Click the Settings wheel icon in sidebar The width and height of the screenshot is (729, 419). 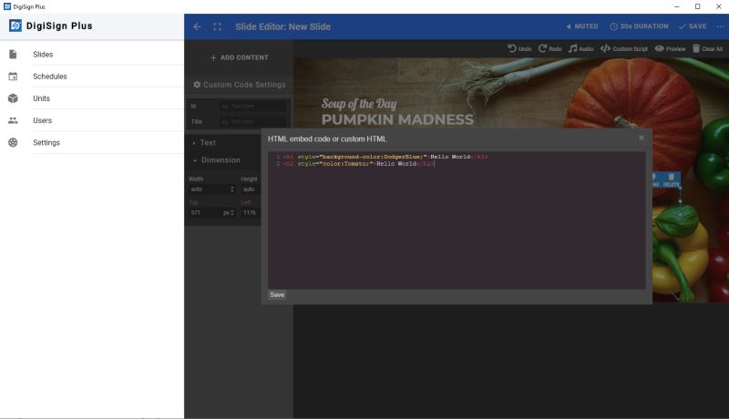tap(13, 143)
